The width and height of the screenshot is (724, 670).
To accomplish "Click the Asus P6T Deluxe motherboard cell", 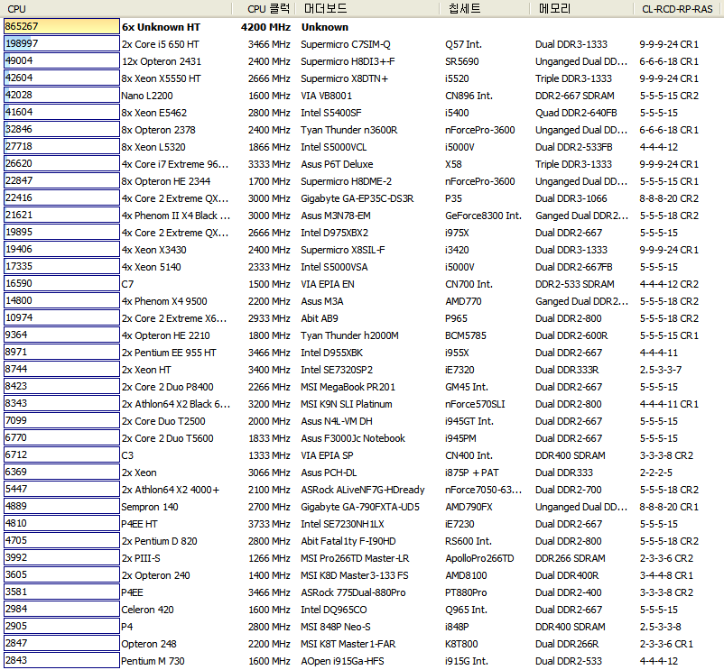I will 337,164.
